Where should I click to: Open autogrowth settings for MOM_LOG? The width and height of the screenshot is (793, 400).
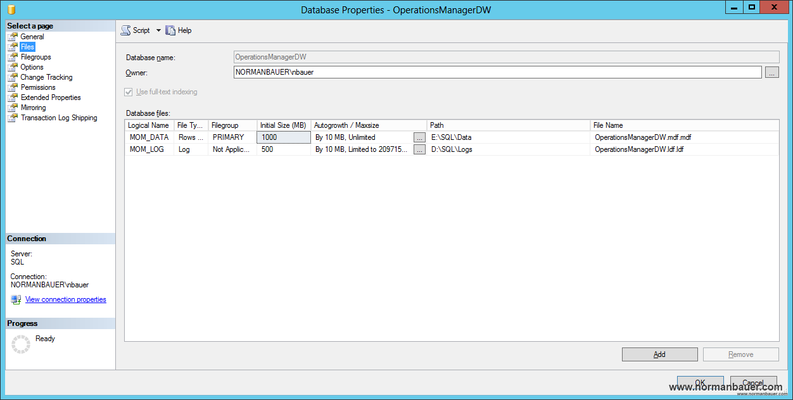tap(419, 150)
